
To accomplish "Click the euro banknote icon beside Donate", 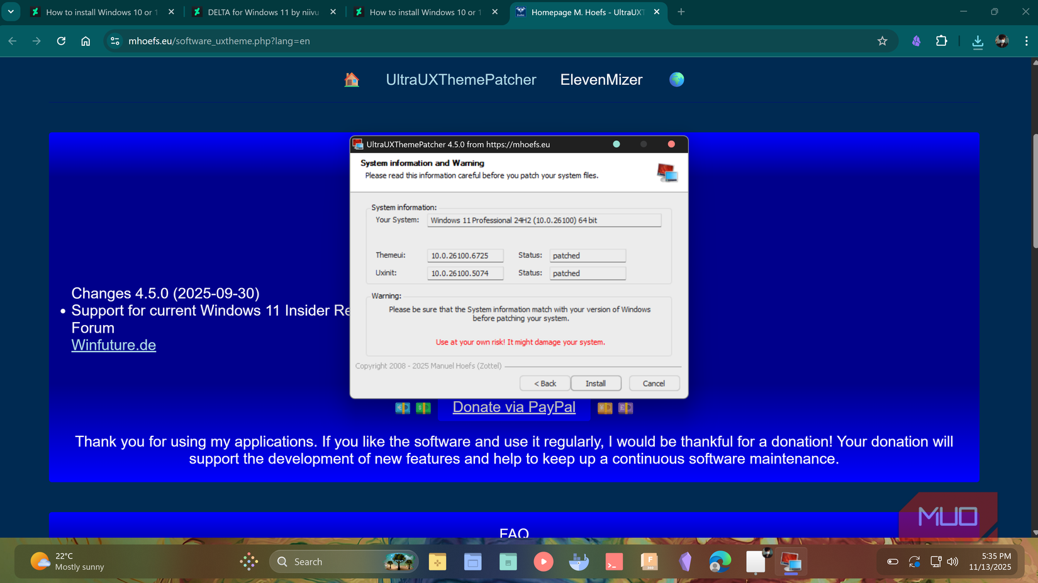I will (x=402, y=408).
